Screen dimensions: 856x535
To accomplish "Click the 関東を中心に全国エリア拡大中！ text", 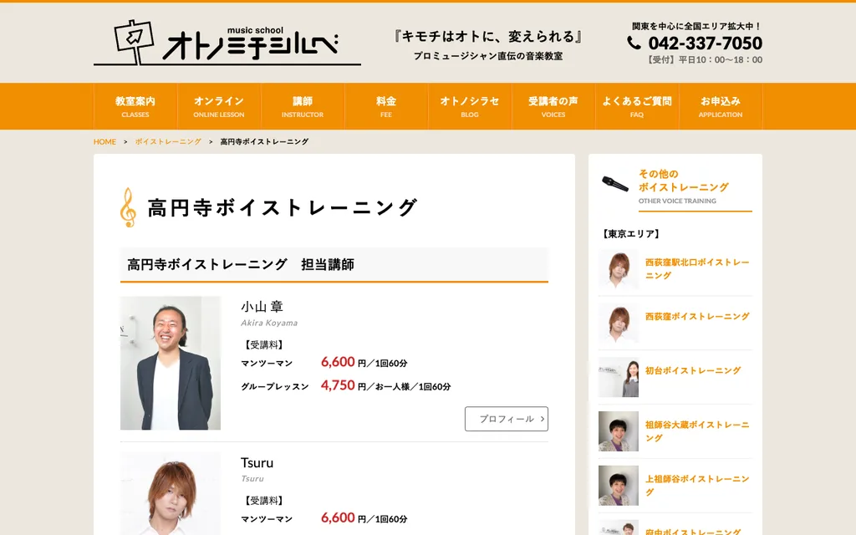I will 696,26.
